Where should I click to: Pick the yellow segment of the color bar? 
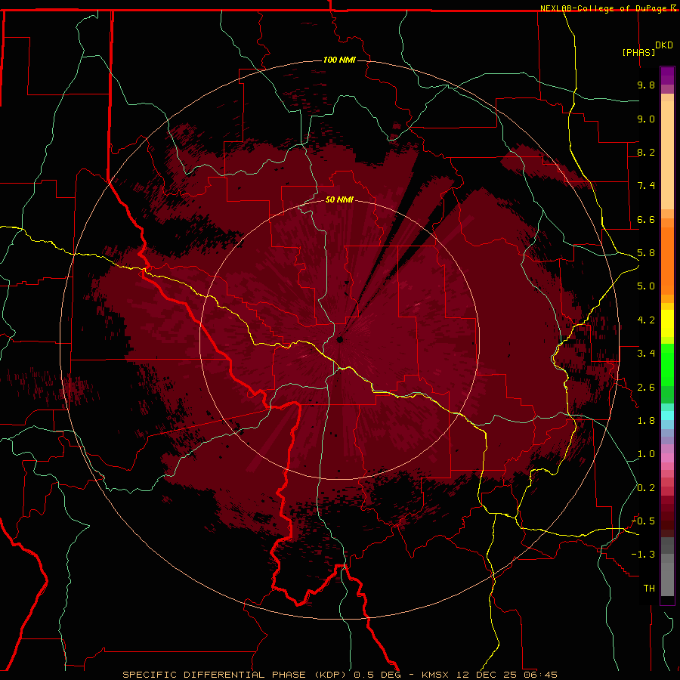coord(667,323)
